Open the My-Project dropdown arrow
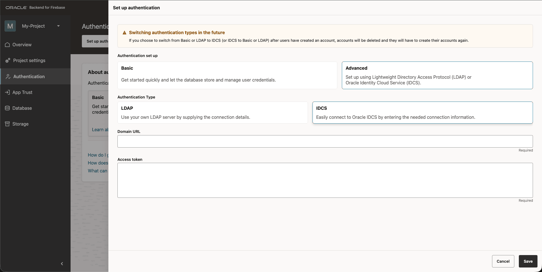The width and height of the screenshot is (542, 272). click(58, 26)
